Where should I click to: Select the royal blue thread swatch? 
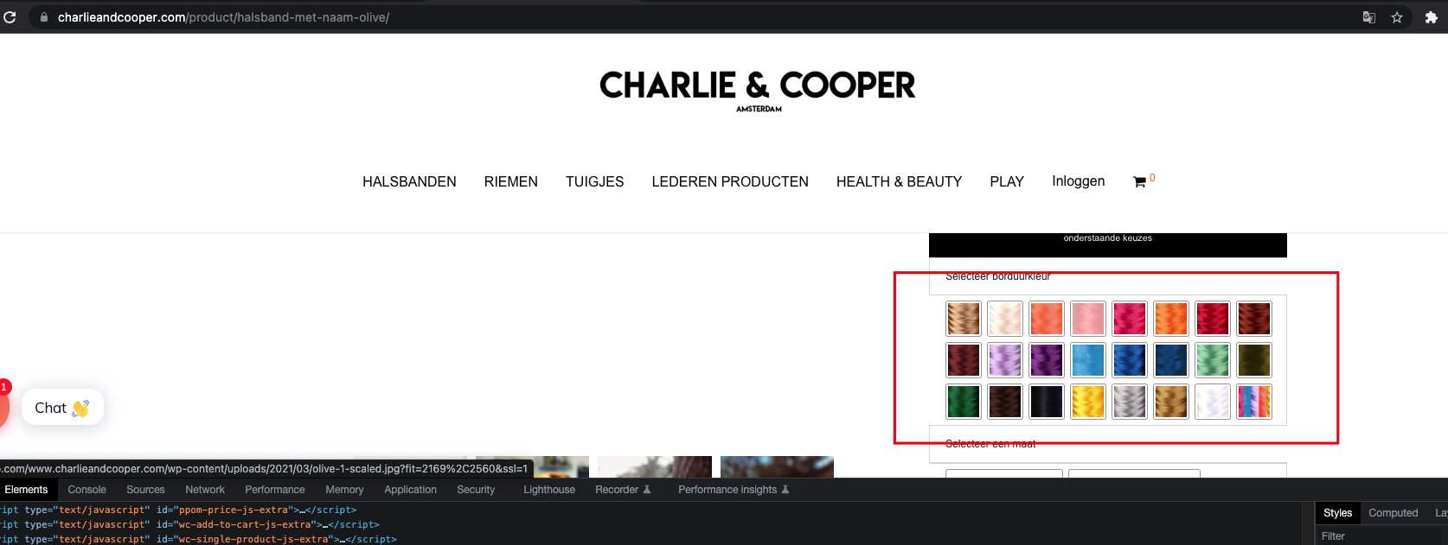click(1130, 360)
